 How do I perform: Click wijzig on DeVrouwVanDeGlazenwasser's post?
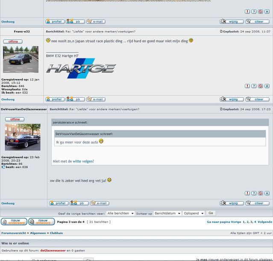coord(232,203)
